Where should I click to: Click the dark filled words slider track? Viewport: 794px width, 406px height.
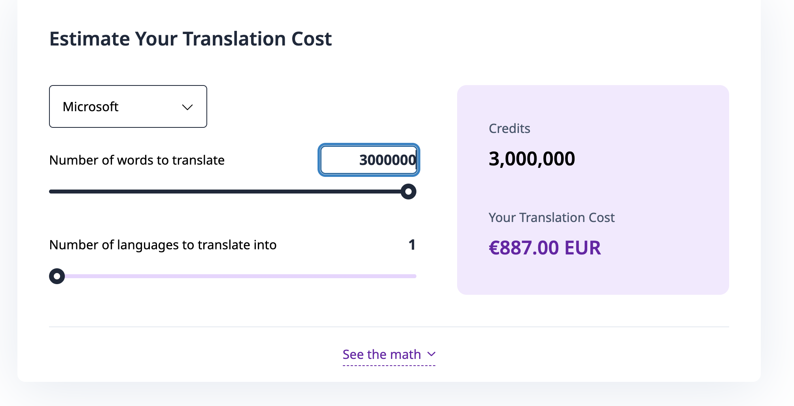tap(225, 192)
